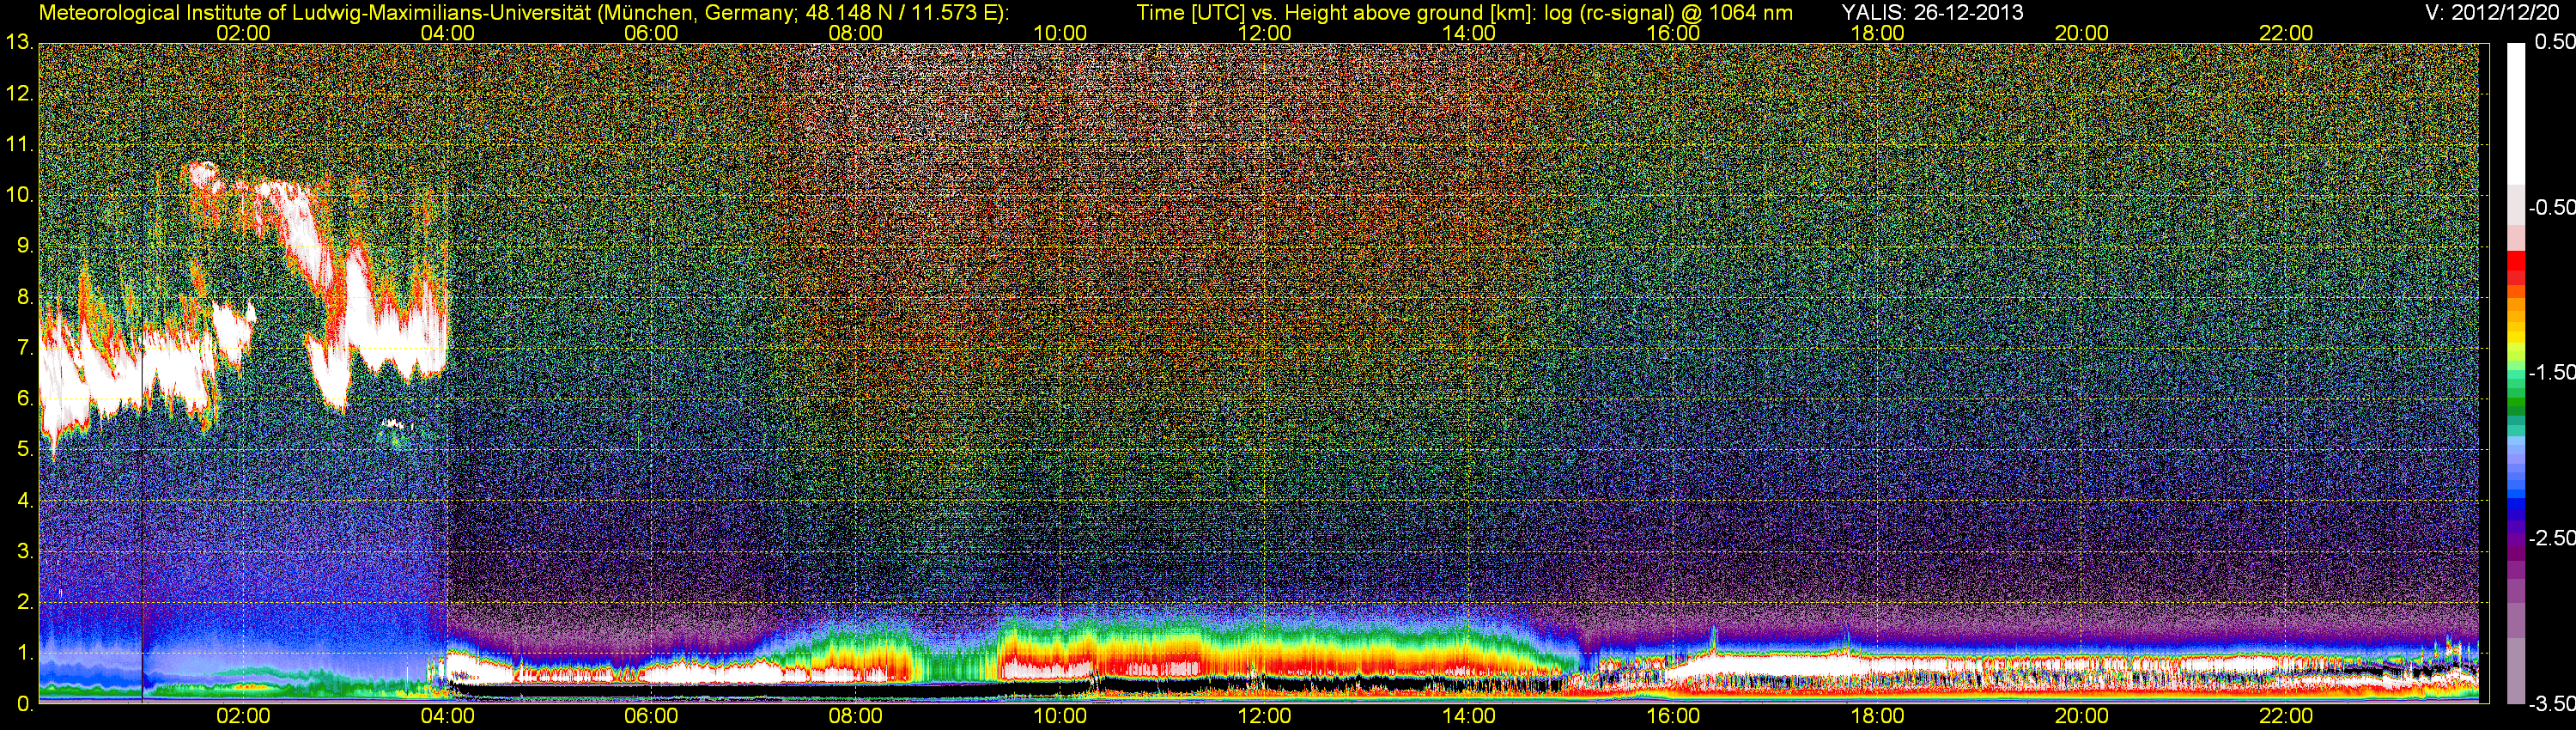Select the 08:00 label on the lower time axis

(856, 717)
